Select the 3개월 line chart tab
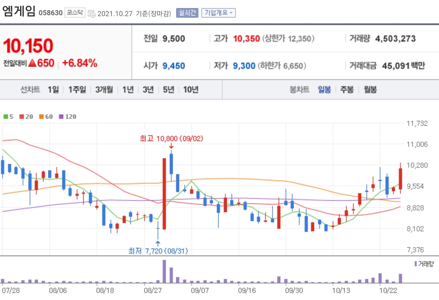 coord(104,89)
